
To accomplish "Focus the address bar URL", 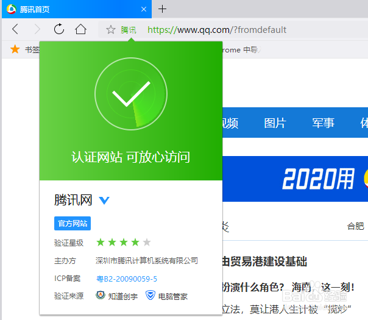I will 217,30.
